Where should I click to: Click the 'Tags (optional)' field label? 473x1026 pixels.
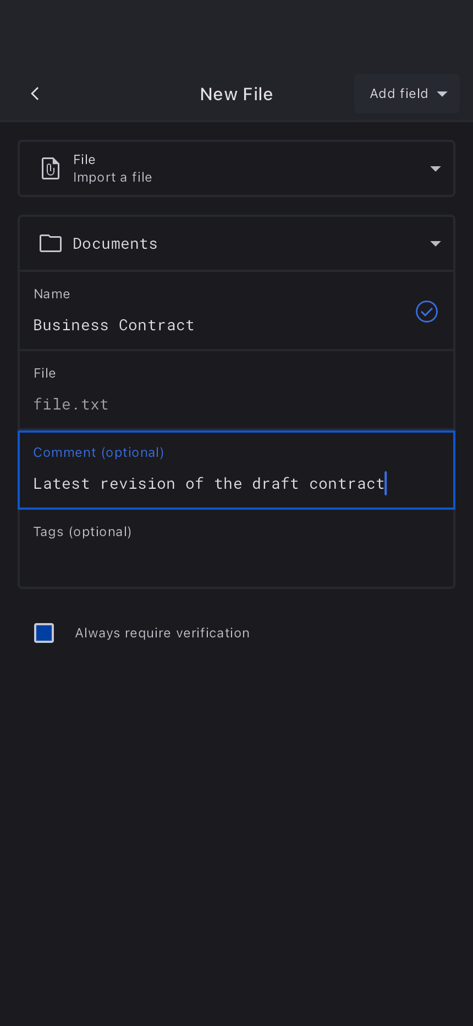[82, 532]
